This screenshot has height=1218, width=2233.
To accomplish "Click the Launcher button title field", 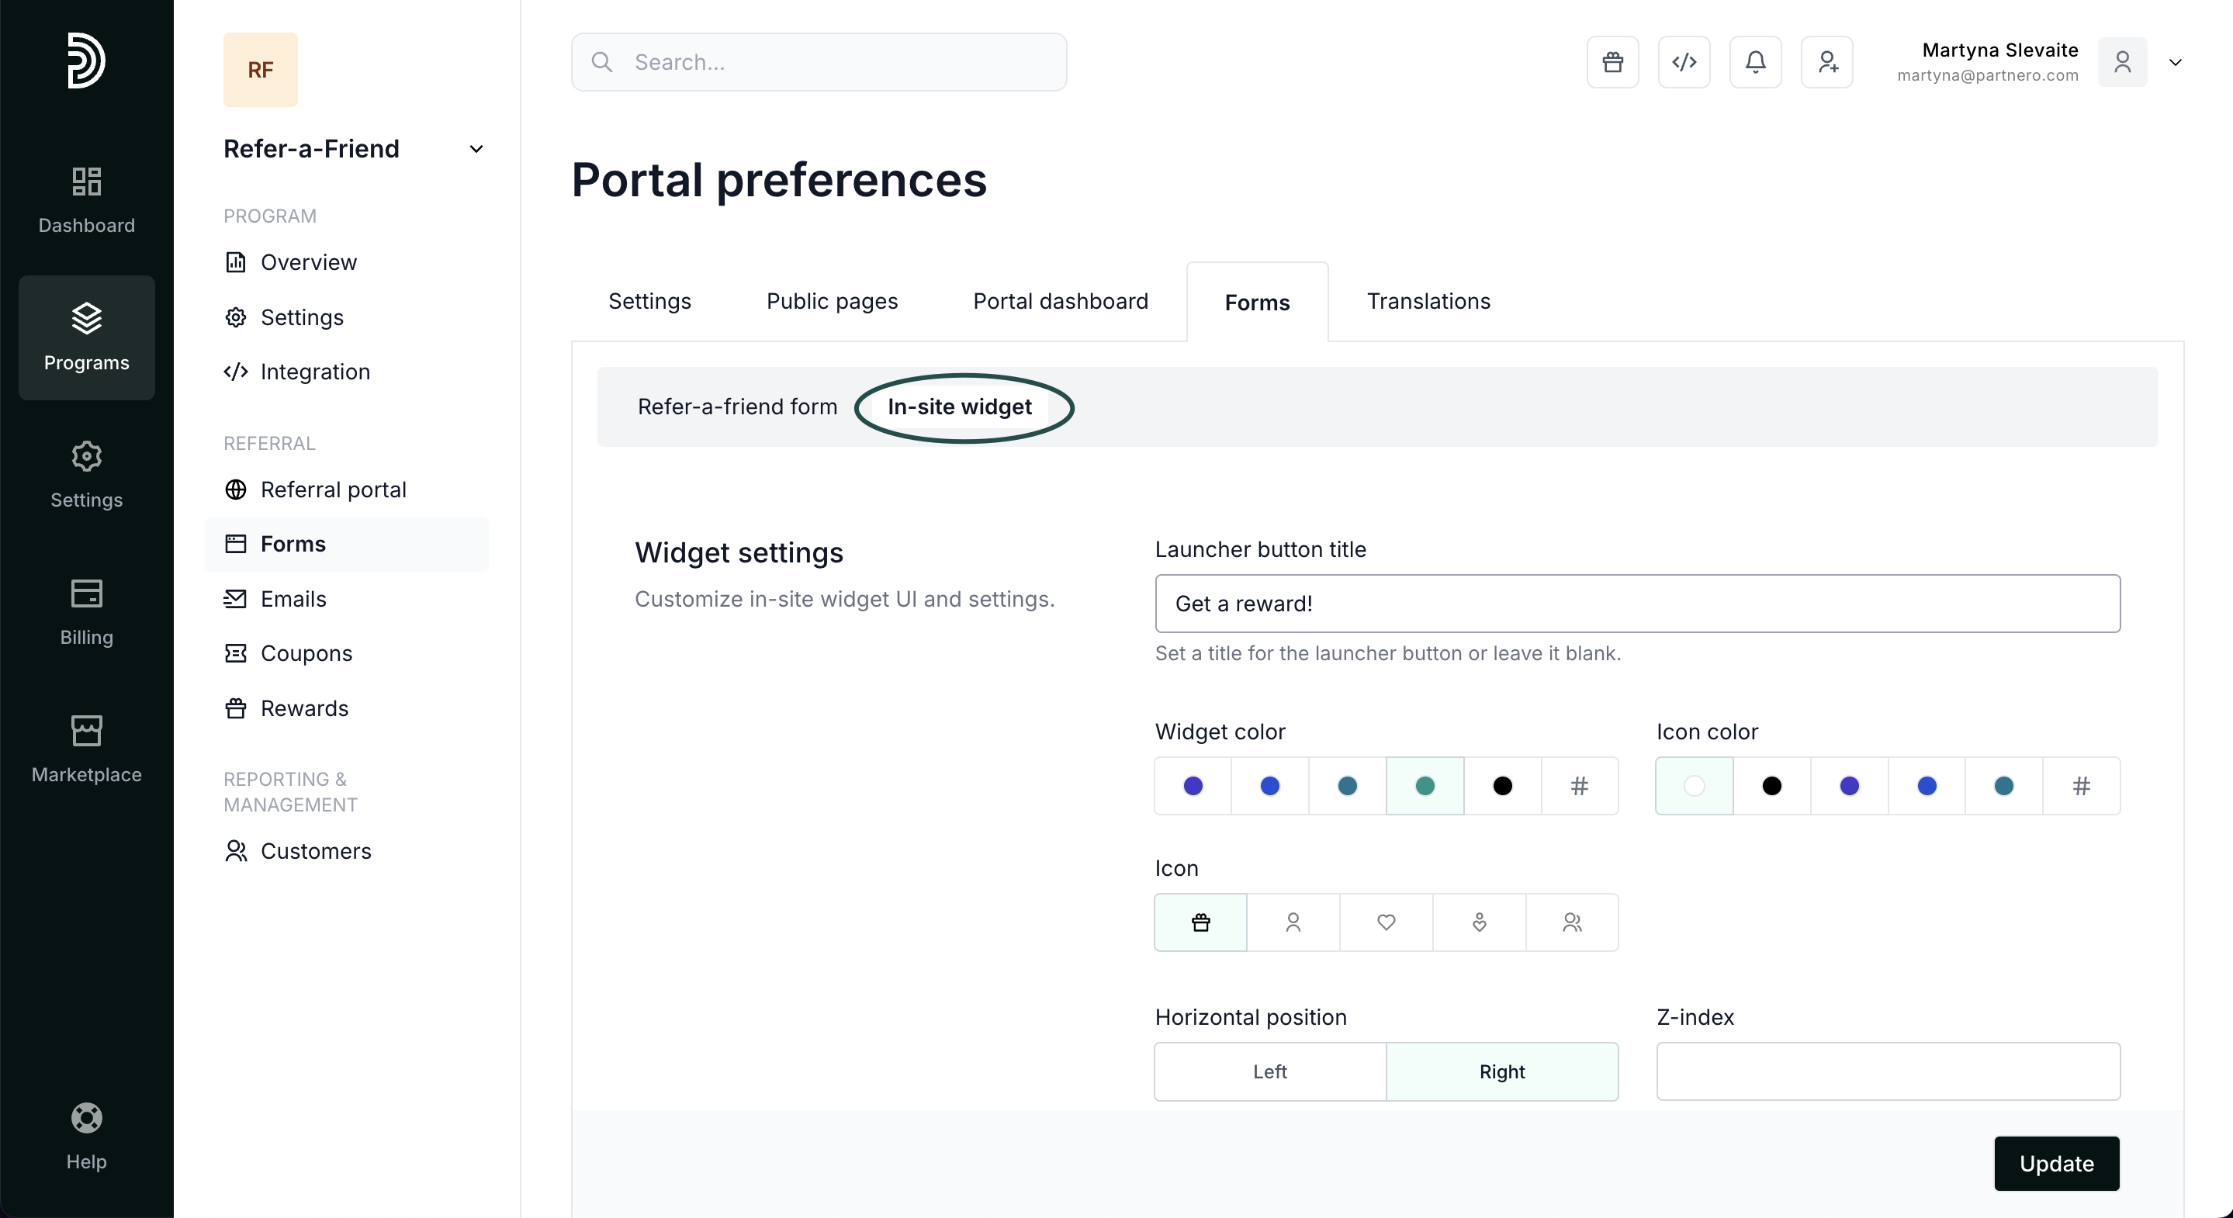I will pyautogui.click(x=1637, y=604).
